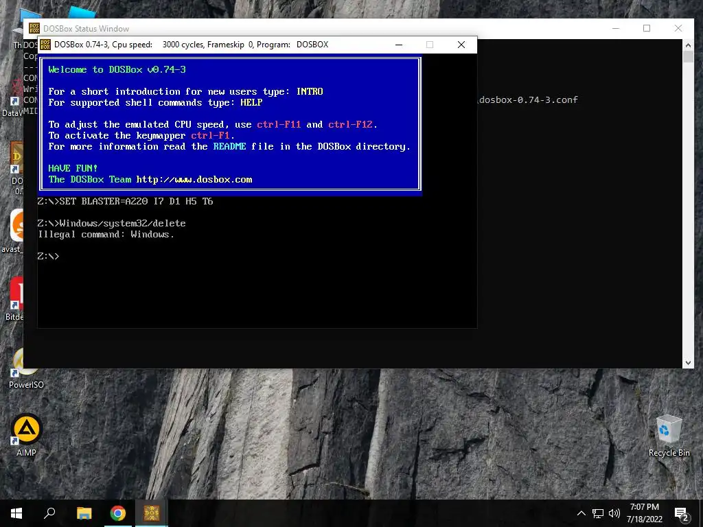This screenshot has width=703, height=527.
Task: Click DOSBox 0.74-3 window title icon
Action: (x=45, y=45)
